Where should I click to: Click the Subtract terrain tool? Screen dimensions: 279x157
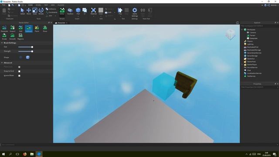(x=29, y=29)
